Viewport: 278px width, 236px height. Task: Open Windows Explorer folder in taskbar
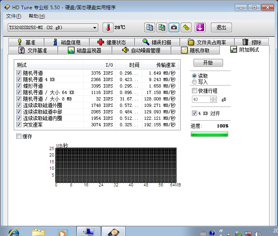tap(38, 232)
